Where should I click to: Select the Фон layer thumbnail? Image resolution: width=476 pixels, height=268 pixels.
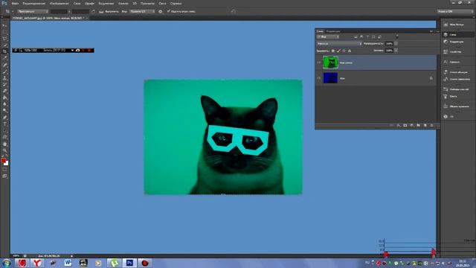[x=330, y=77]
